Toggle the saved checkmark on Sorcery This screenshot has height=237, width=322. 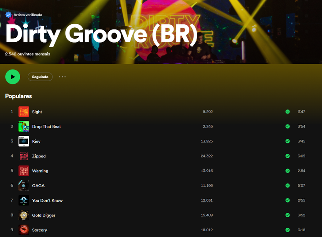288,230
